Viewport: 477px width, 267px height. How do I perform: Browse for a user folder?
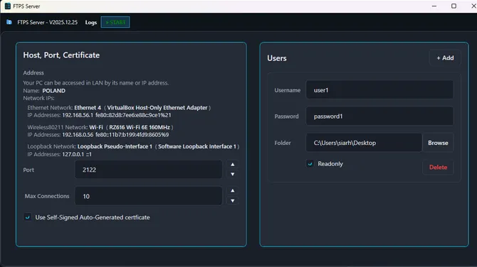pos(438,143)
